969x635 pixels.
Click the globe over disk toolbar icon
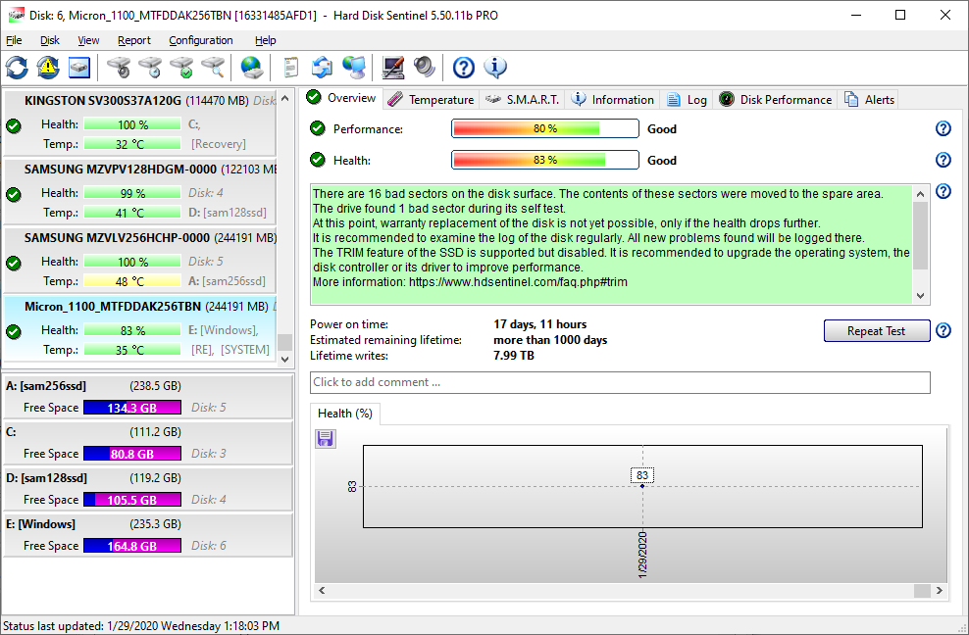pos(251,68)
